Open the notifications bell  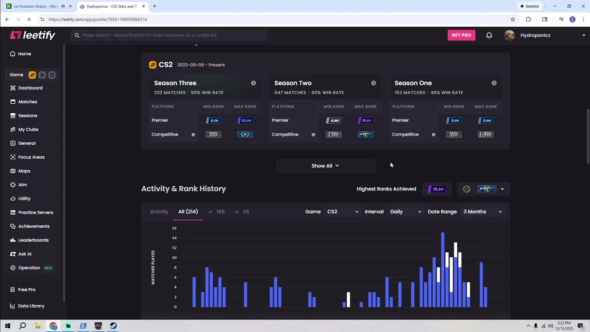click(489, 35)
